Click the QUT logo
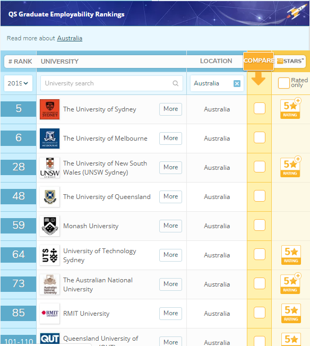This screenshot has height=346, width=310. pyautogui.click(x=49, y=339)
